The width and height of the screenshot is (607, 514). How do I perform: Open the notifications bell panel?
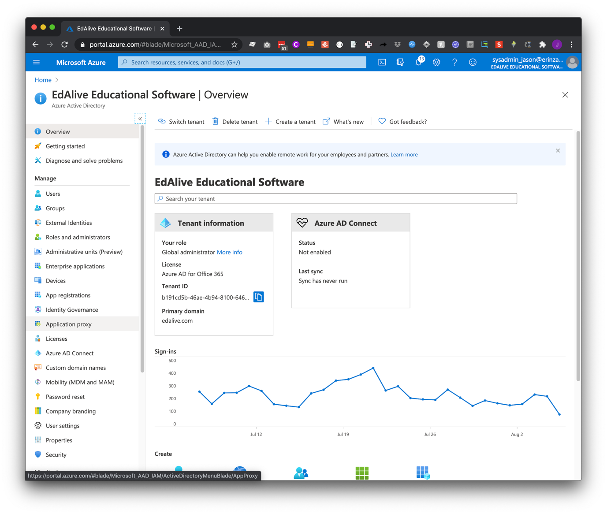tap(418, 62)
